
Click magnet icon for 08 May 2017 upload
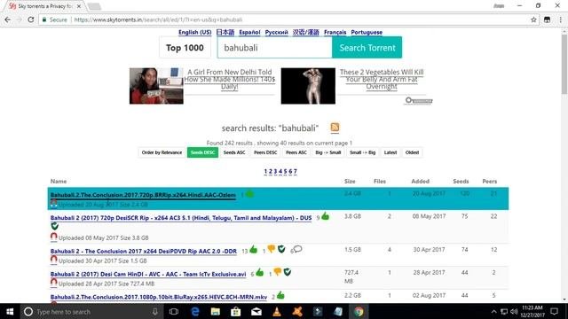tap(53, 237)
